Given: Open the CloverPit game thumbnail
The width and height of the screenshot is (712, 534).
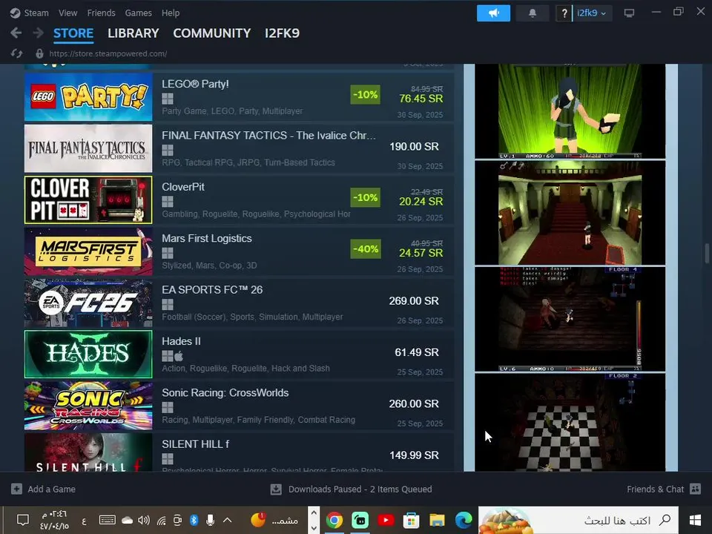Looking at the screenshot, I should pos(88,200).
